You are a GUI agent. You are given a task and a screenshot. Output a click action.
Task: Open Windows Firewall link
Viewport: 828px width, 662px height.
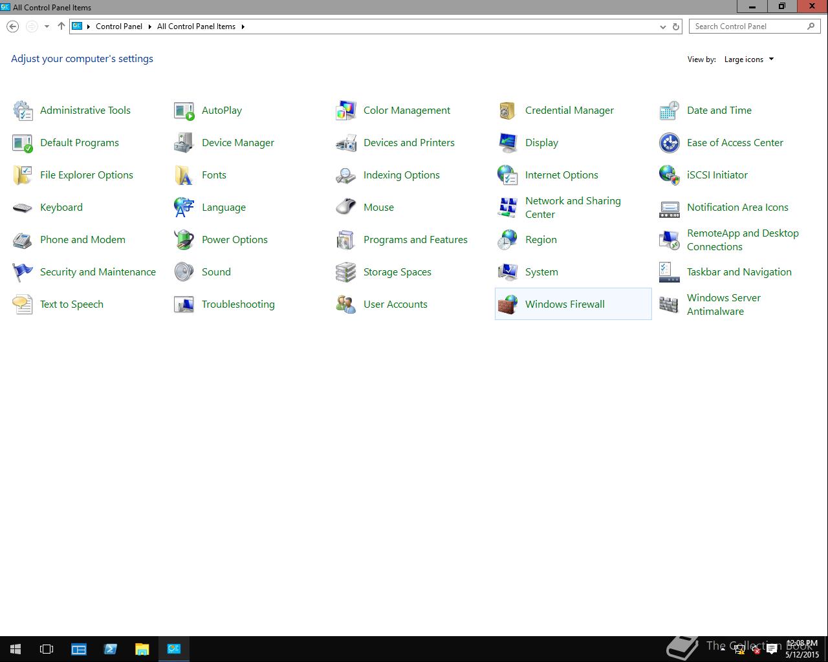point(565,304)
